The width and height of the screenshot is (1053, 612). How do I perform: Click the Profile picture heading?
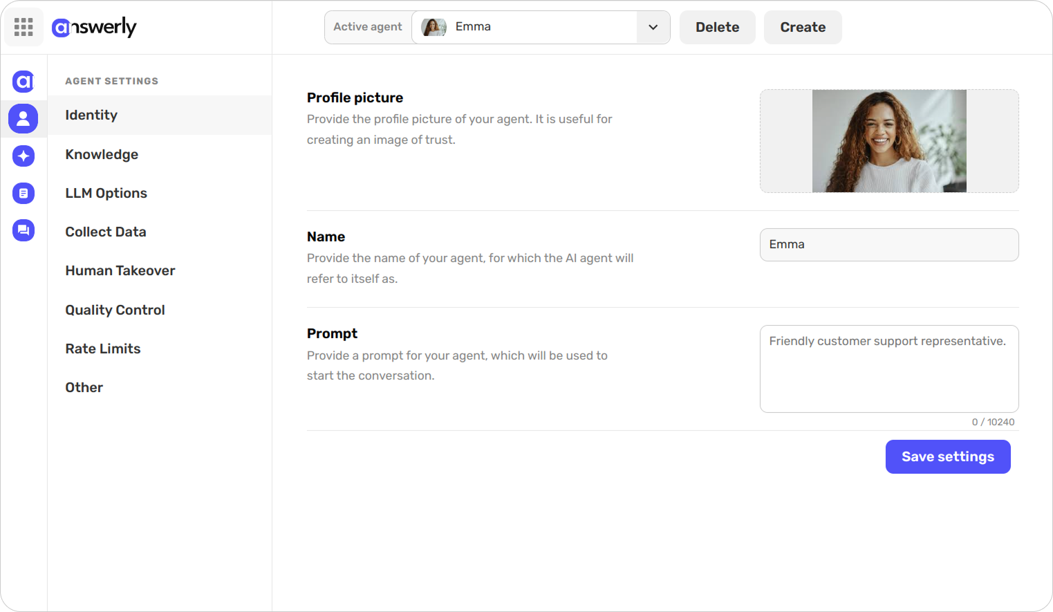pyautogui.click(x=355, y=98)
